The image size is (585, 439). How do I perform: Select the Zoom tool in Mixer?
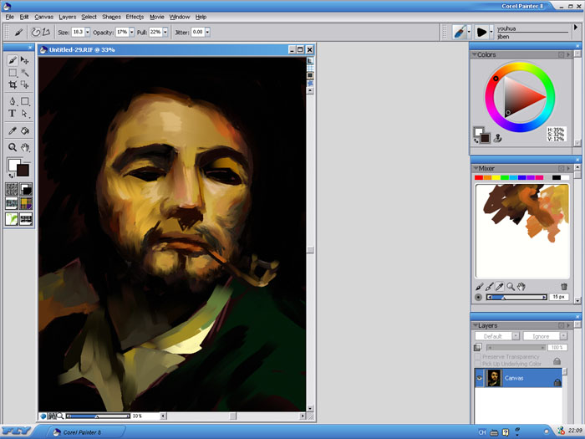pyautogui.click(x=511, y=287)
